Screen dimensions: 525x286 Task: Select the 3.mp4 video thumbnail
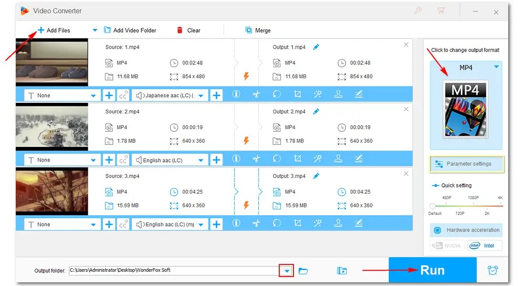coord(52,192)
